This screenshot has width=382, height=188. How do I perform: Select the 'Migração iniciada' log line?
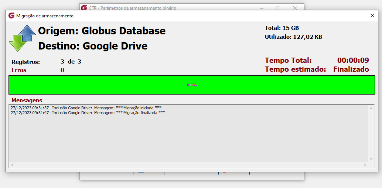click(x=86, y=107)
